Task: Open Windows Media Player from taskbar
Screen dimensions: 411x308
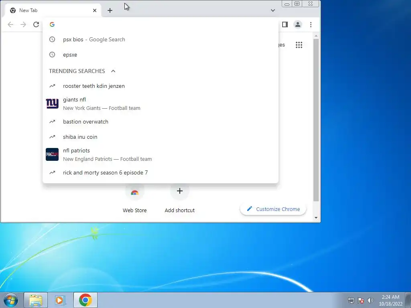Action: 60,300
